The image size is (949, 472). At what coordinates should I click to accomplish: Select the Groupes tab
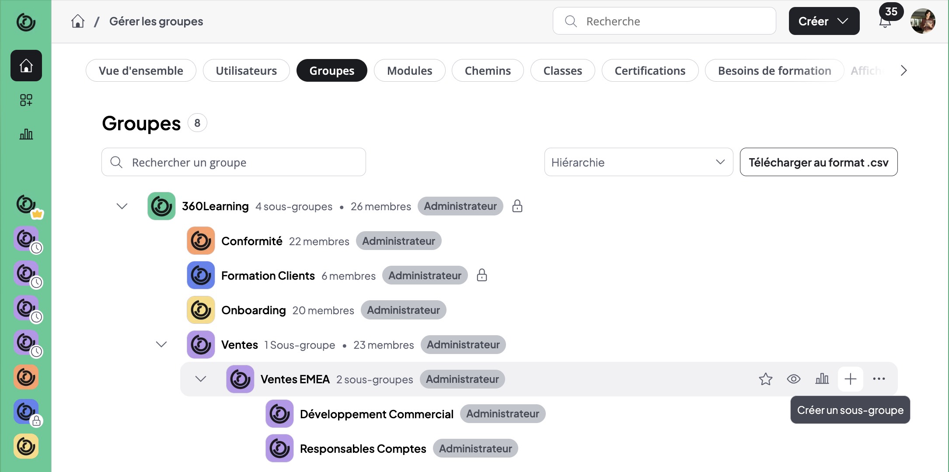coord(332,70)
